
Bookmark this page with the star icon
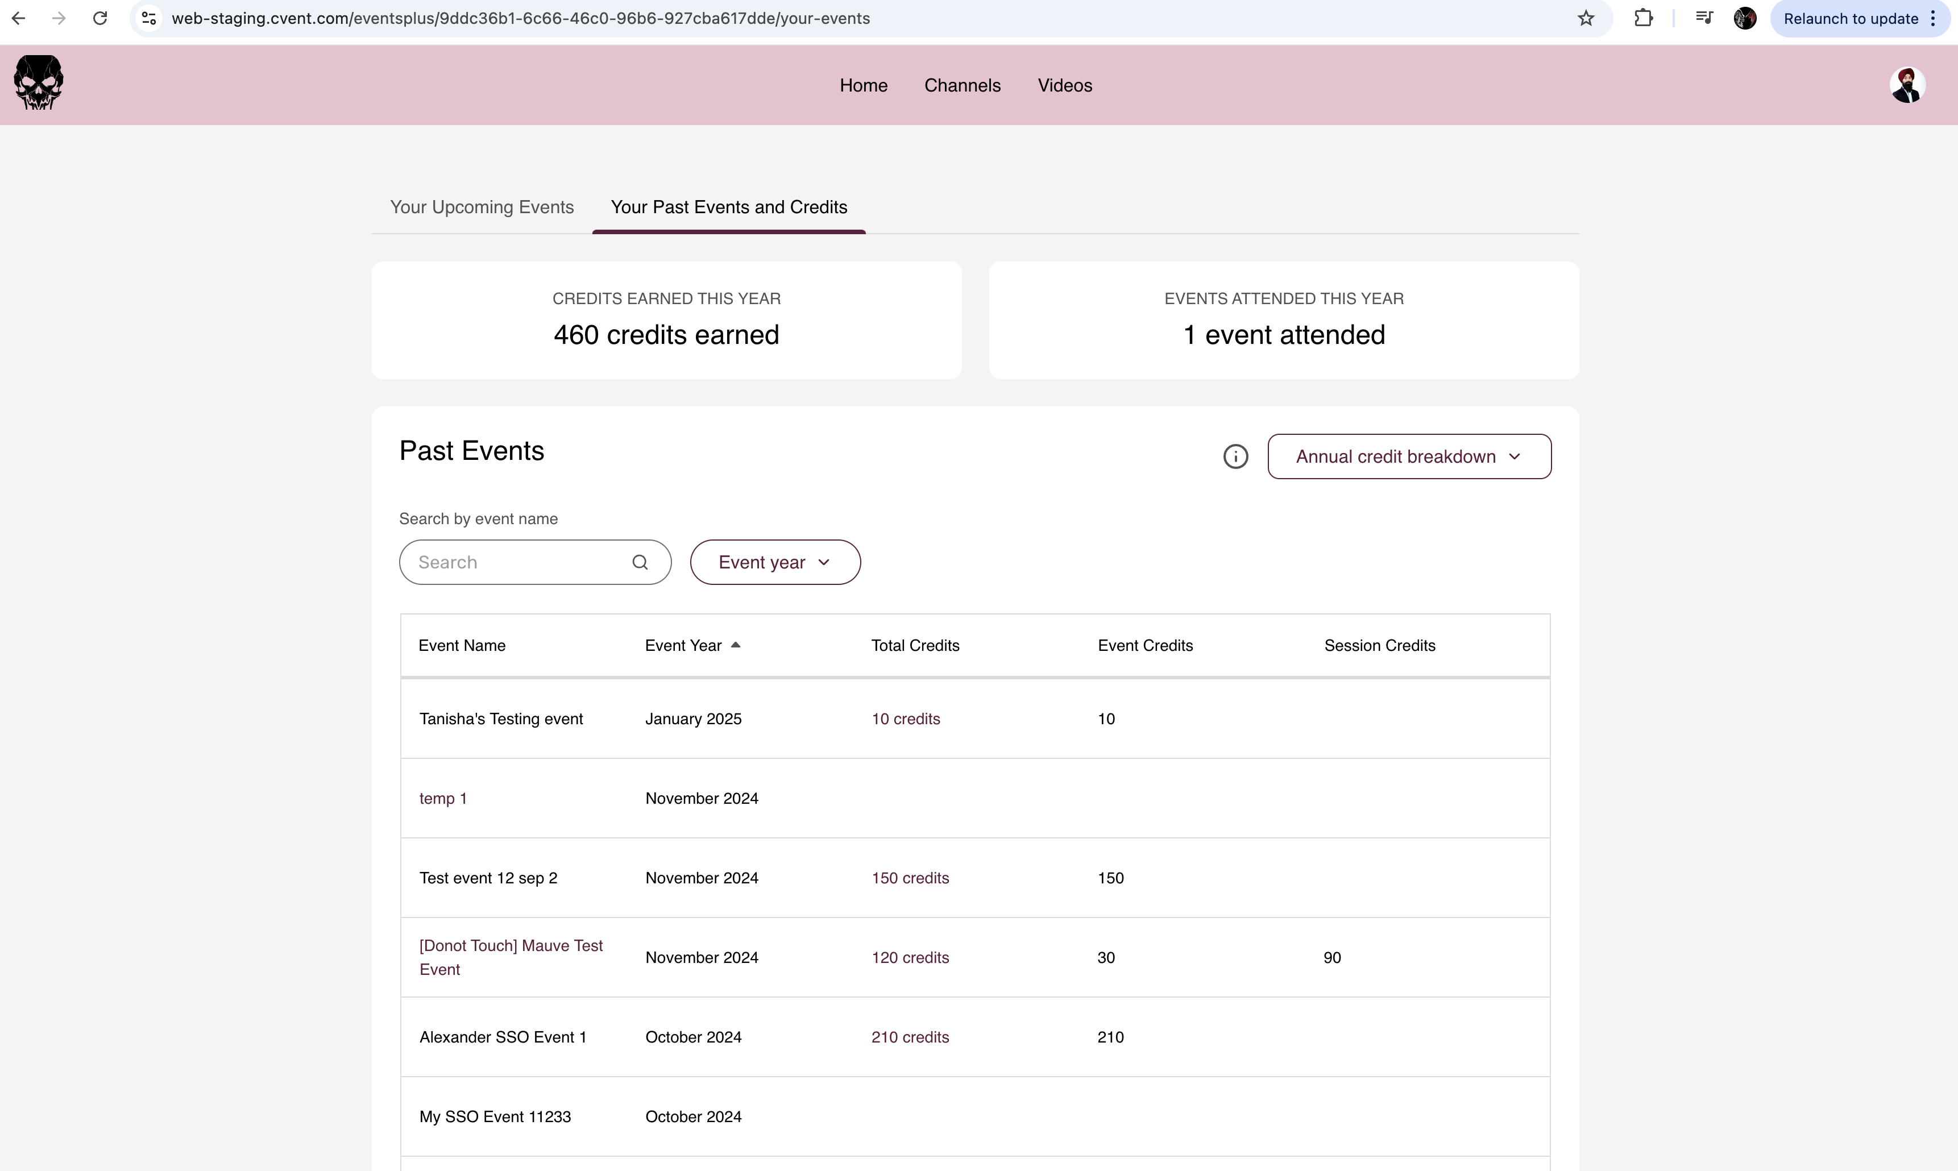[x=1586, y=18]
